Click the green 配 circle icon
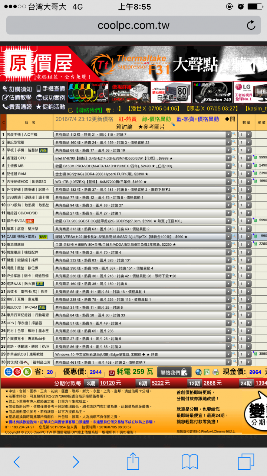267x476 pixels. 27,372
